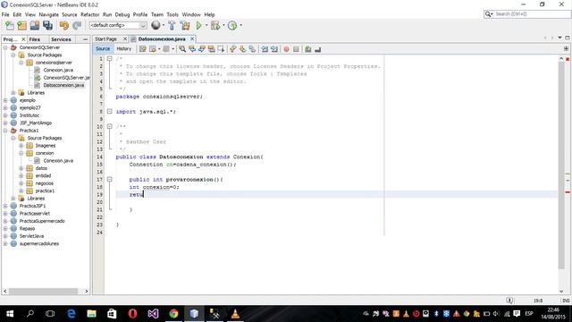The width and height of the screenshot is (572, 322).
Task: Click the Search quick search field
Action: click(531, 14)
